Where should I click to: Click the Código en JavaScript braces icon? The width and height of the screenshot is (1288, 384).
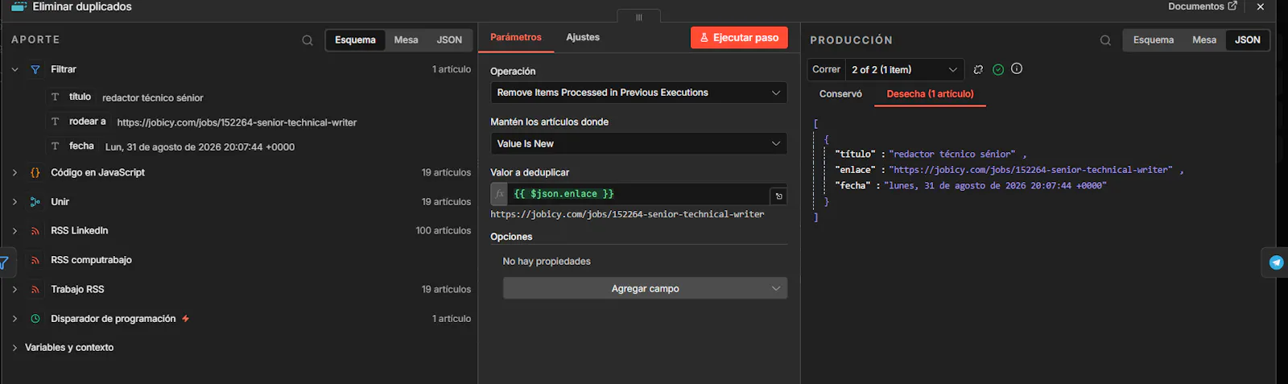tap(35, 172)
